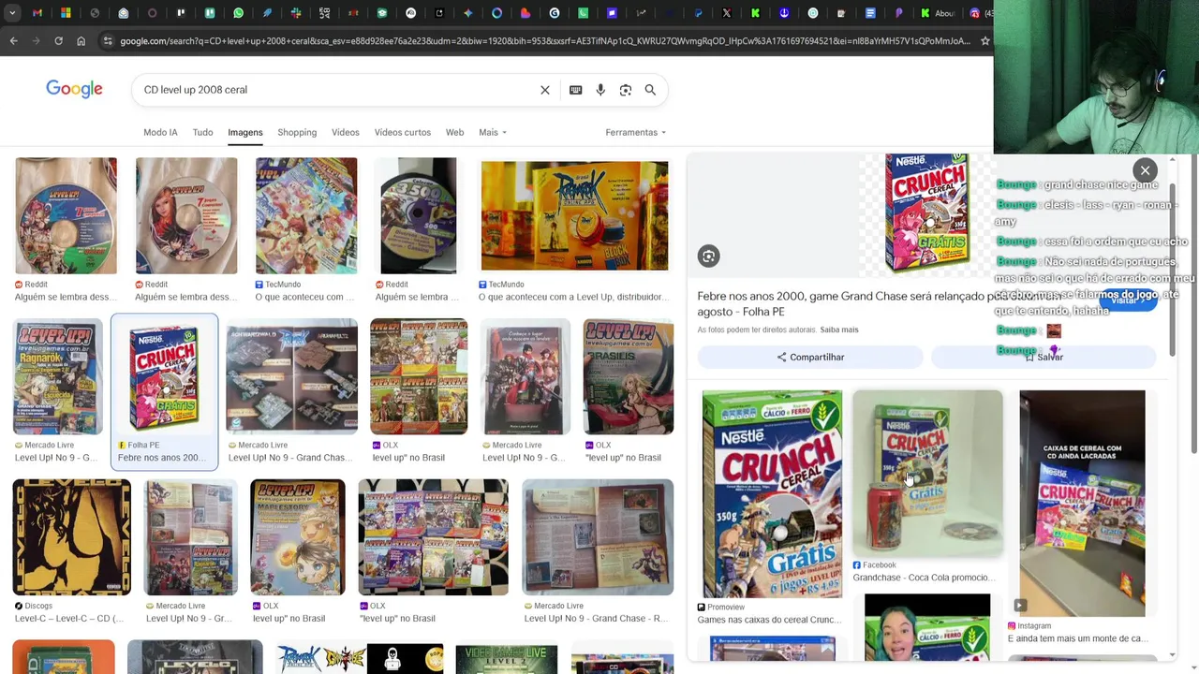
Task: Open the Promoview Crunch cereal box image
Action: tap(772, 493)
